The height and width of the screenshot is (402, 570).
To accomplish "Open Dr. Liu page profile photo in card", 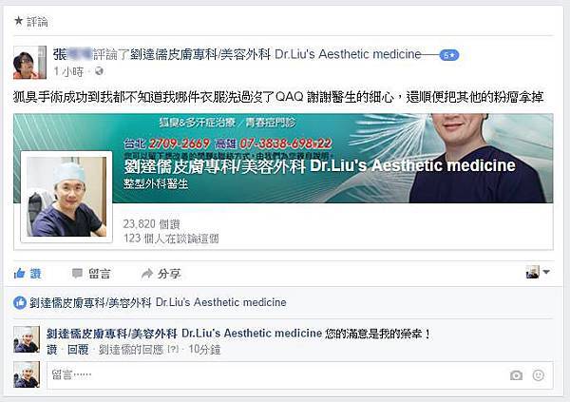I will point(66,197).
